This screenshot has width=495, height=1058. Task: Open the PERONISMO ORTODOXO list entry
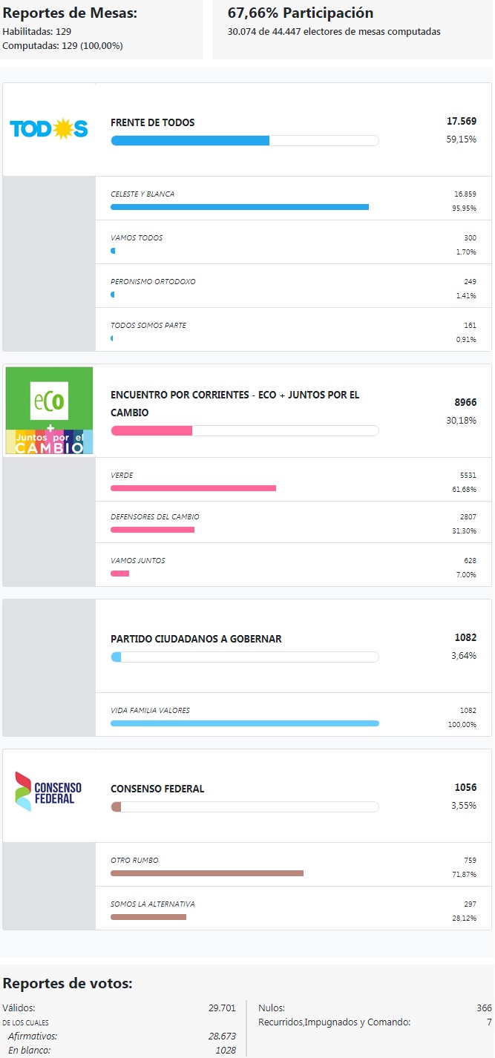(x=293, y=286)
